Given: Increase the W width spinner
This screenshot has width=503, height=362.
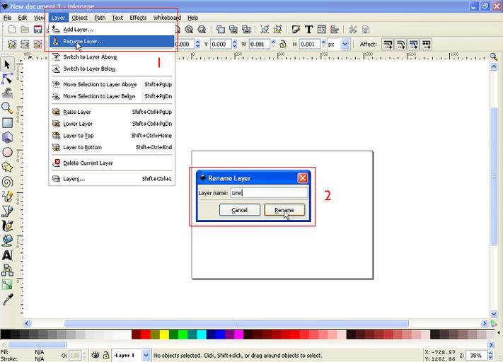Looking at the screenshot, I should click(273, 42).
